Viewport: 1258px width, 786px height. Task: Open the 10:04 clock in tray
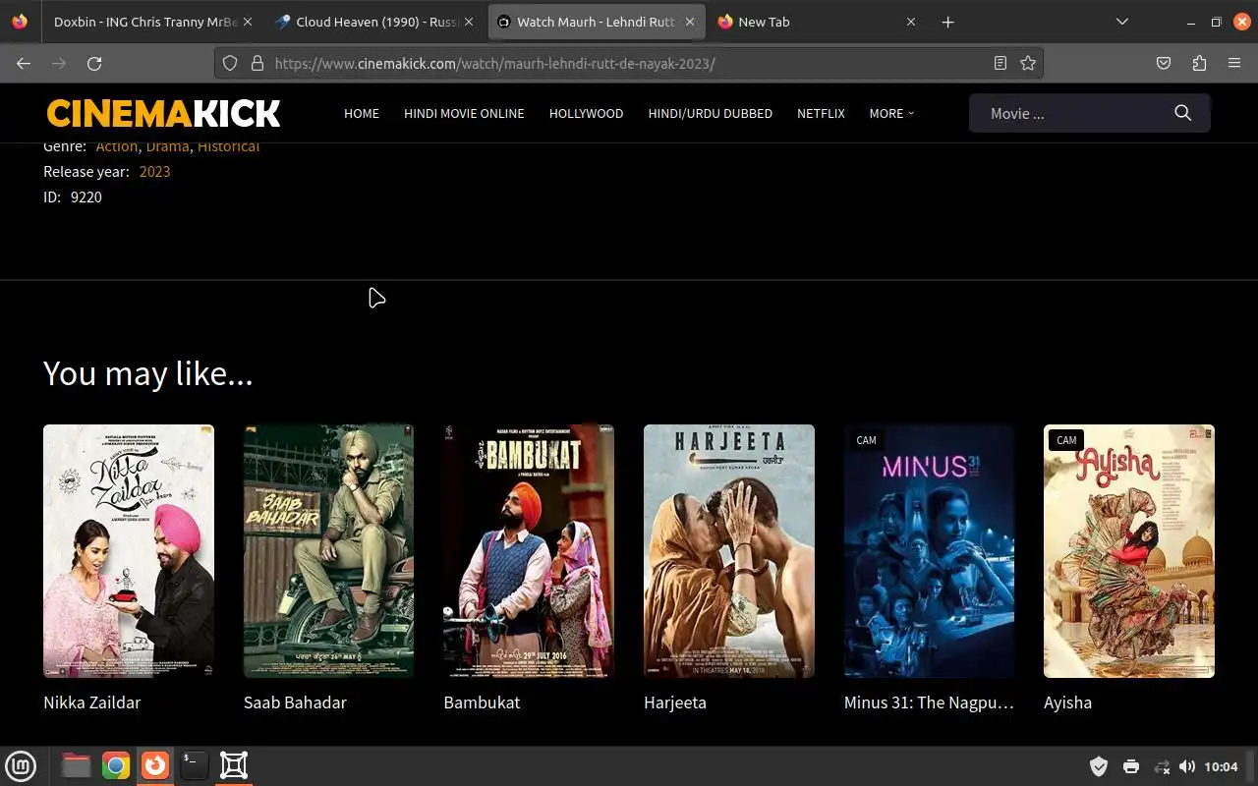click(x=1221, y=766)
